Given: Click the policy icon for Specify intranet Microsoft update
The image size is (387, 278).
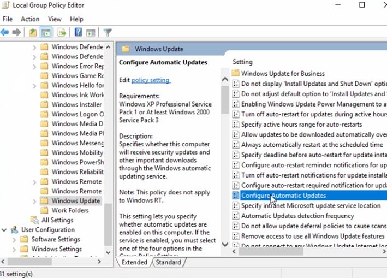Looking at the screenshot, I should click(236, 205).
